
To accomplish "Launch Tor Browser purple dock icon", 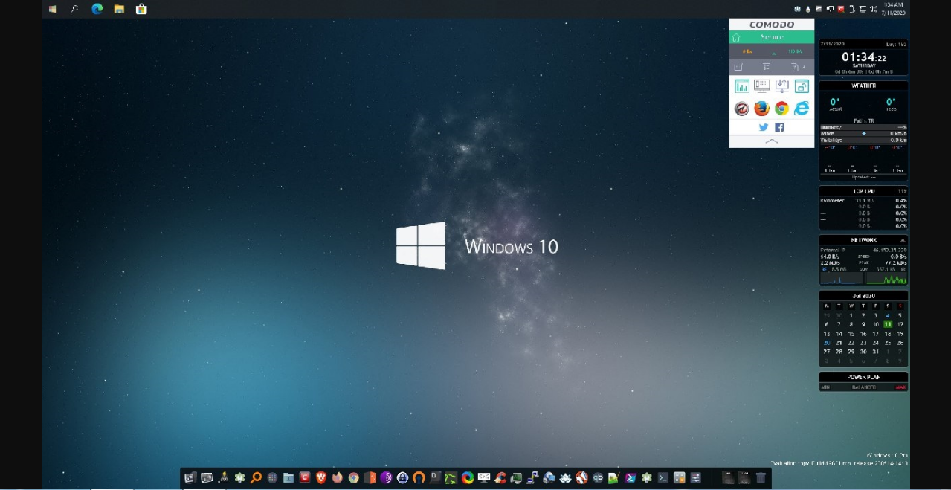I will (386, 477).
